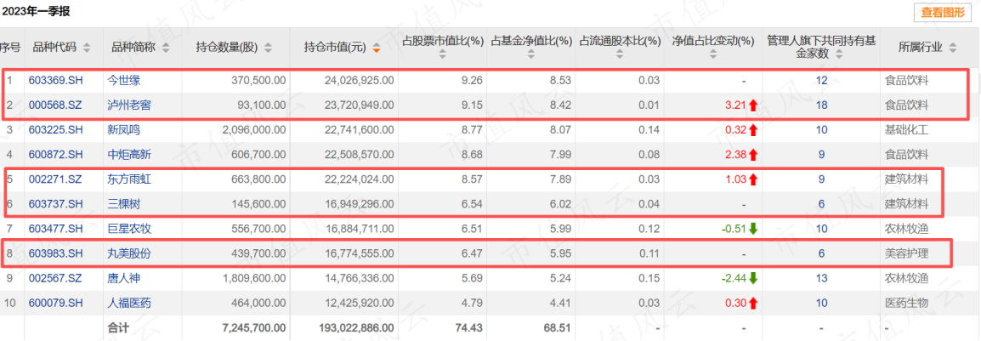
Task: Open stock code 600872.SH
Action: click(56, 155)
